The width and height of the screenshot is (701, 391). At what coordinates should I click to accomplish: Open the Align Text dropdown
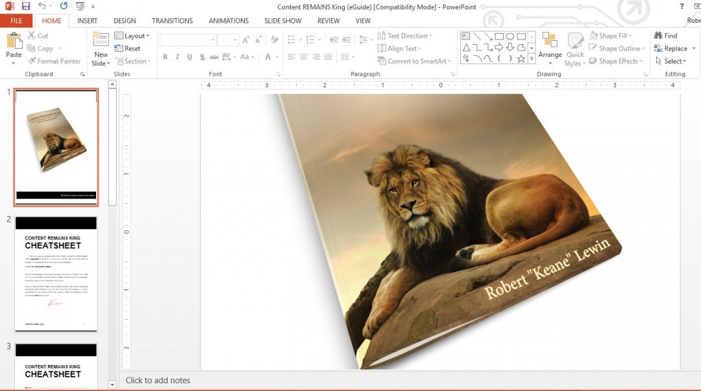click(x=399, y=48)
